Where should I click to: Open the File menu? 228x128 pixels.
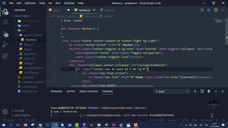click(x=11, y=3)
